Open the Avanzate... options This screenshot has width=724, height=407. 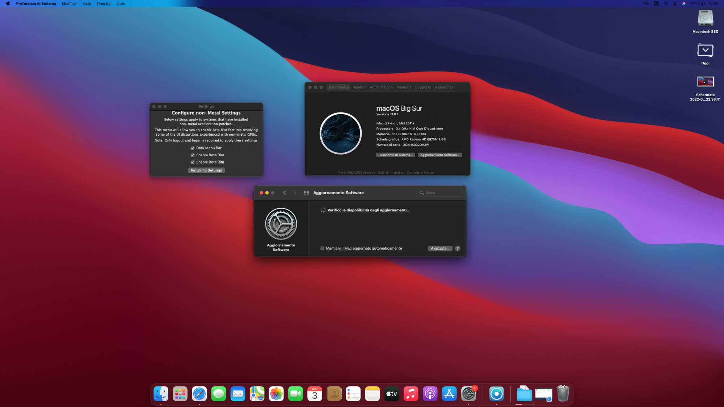(x=440, y=248)
